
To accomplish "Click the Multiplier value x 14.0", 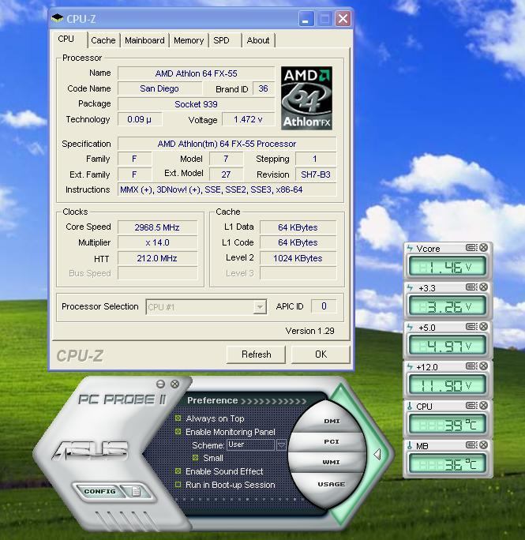I will [157, 242].
